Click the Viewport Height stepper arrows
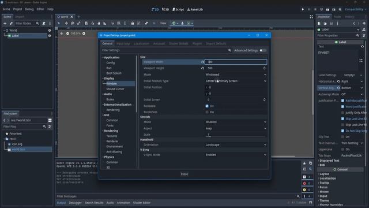The image size is (369, 208). tap(264, 68)
